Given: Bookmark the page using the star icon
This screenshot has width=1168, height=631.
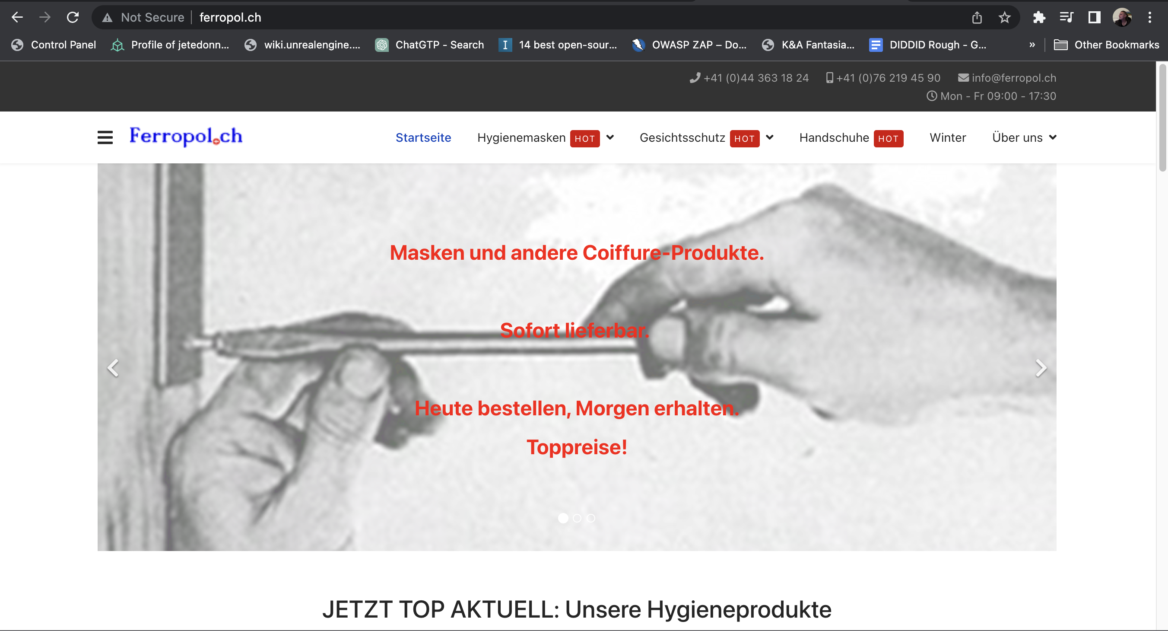Looking at the screenshot, I should point(1004,17).
